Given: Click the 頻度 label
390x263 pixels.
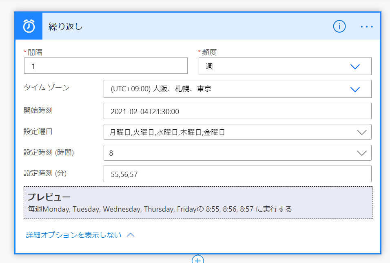Looking at the screenshot, I should (209, 53).
